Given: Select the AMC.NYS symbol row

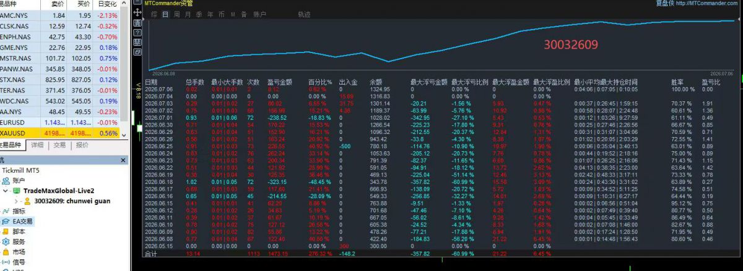Looking at the screenshot, I should (61, 15).
